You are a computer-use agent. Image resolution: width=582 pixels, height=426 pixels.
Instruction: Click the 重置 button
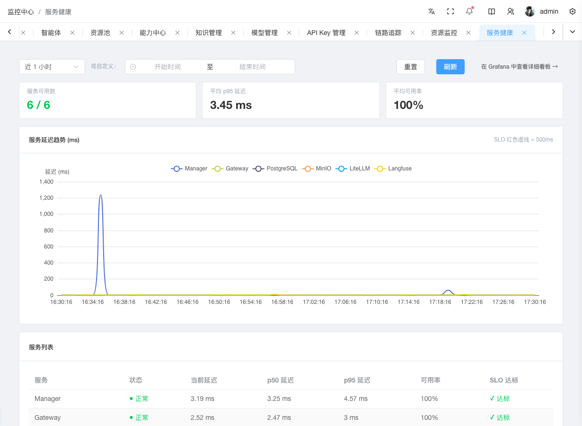point(411,67)
